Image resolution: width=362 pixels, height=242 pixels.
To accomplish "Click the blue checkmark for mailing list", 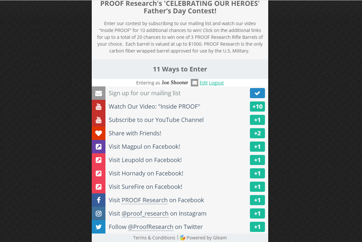I will click(257, 93).
